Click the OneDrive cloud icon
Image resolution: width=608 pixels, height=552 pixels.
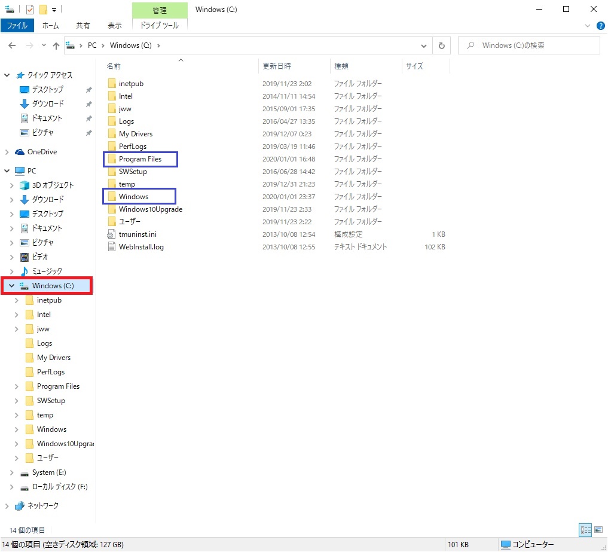coord(19,152)
